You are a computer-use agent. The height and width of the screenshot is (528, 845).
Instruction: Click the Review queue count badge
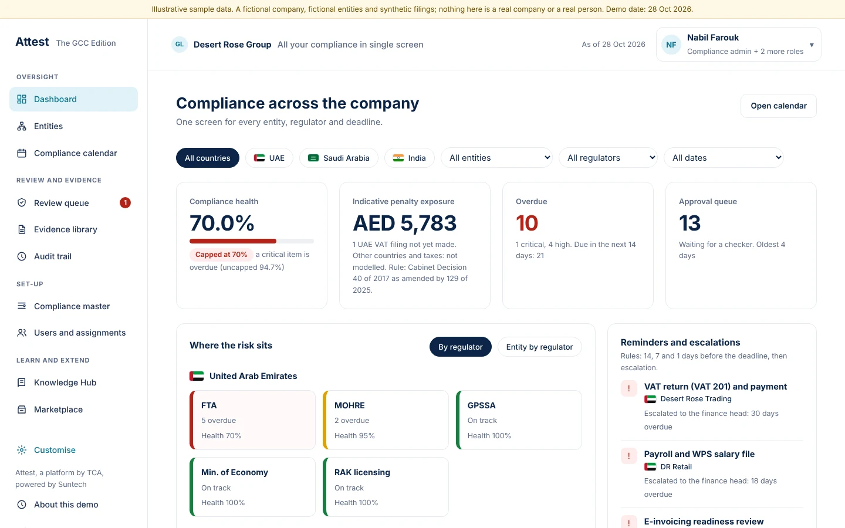pyautogui.click(x=125, y=203)
